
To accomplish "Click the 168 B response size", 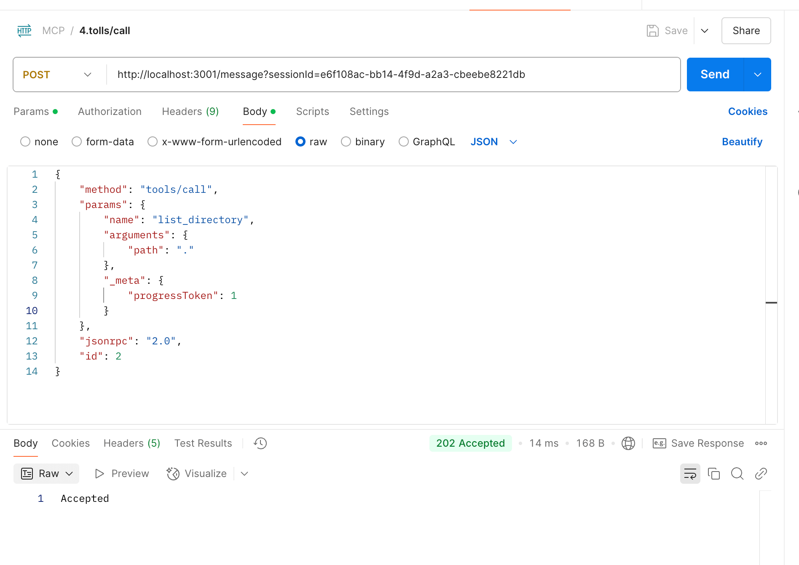I will [590, 443].
